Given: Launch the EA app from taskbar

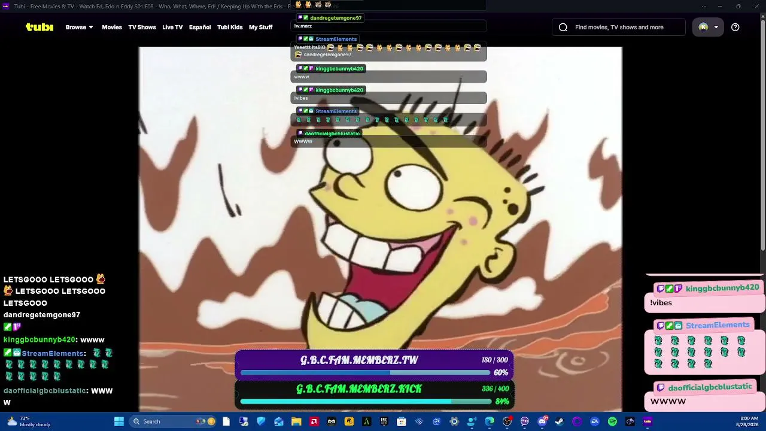Looking at the screenshot, I should 595,421.
